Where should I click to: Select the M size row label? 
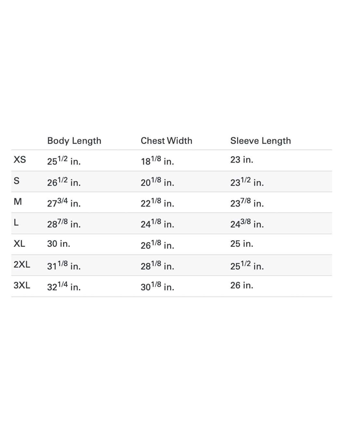pyautogui.click(x=18, y=202)
